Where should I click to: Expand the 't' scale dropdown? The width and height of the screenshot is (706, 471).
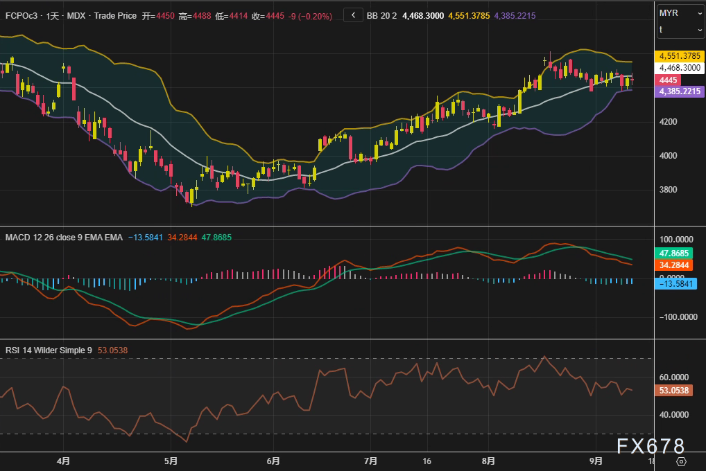tap(680, 30)
